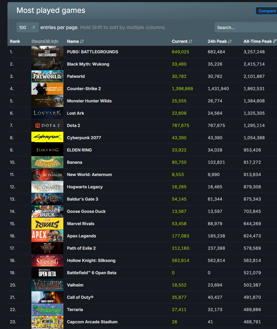Open the Black Myth: Wukong thumbnail
Image resolution: width=277 pixels, height=329 pixels.
(x=47, y=64)
